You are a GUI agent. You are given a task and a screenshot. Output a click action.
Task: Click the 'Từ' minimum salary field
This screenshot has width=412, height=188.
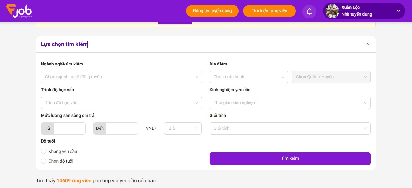click(70, 128)
